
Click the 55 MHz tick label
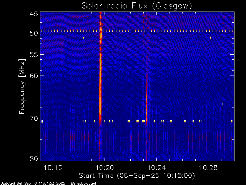point(34,55)
